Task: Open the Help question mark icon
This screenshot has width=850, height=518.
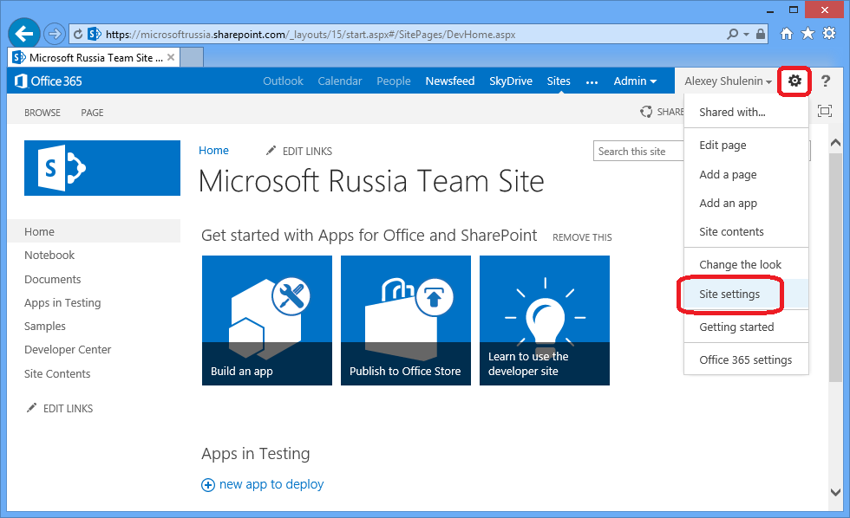Action: pyautogui.click(x=824, y=81)
